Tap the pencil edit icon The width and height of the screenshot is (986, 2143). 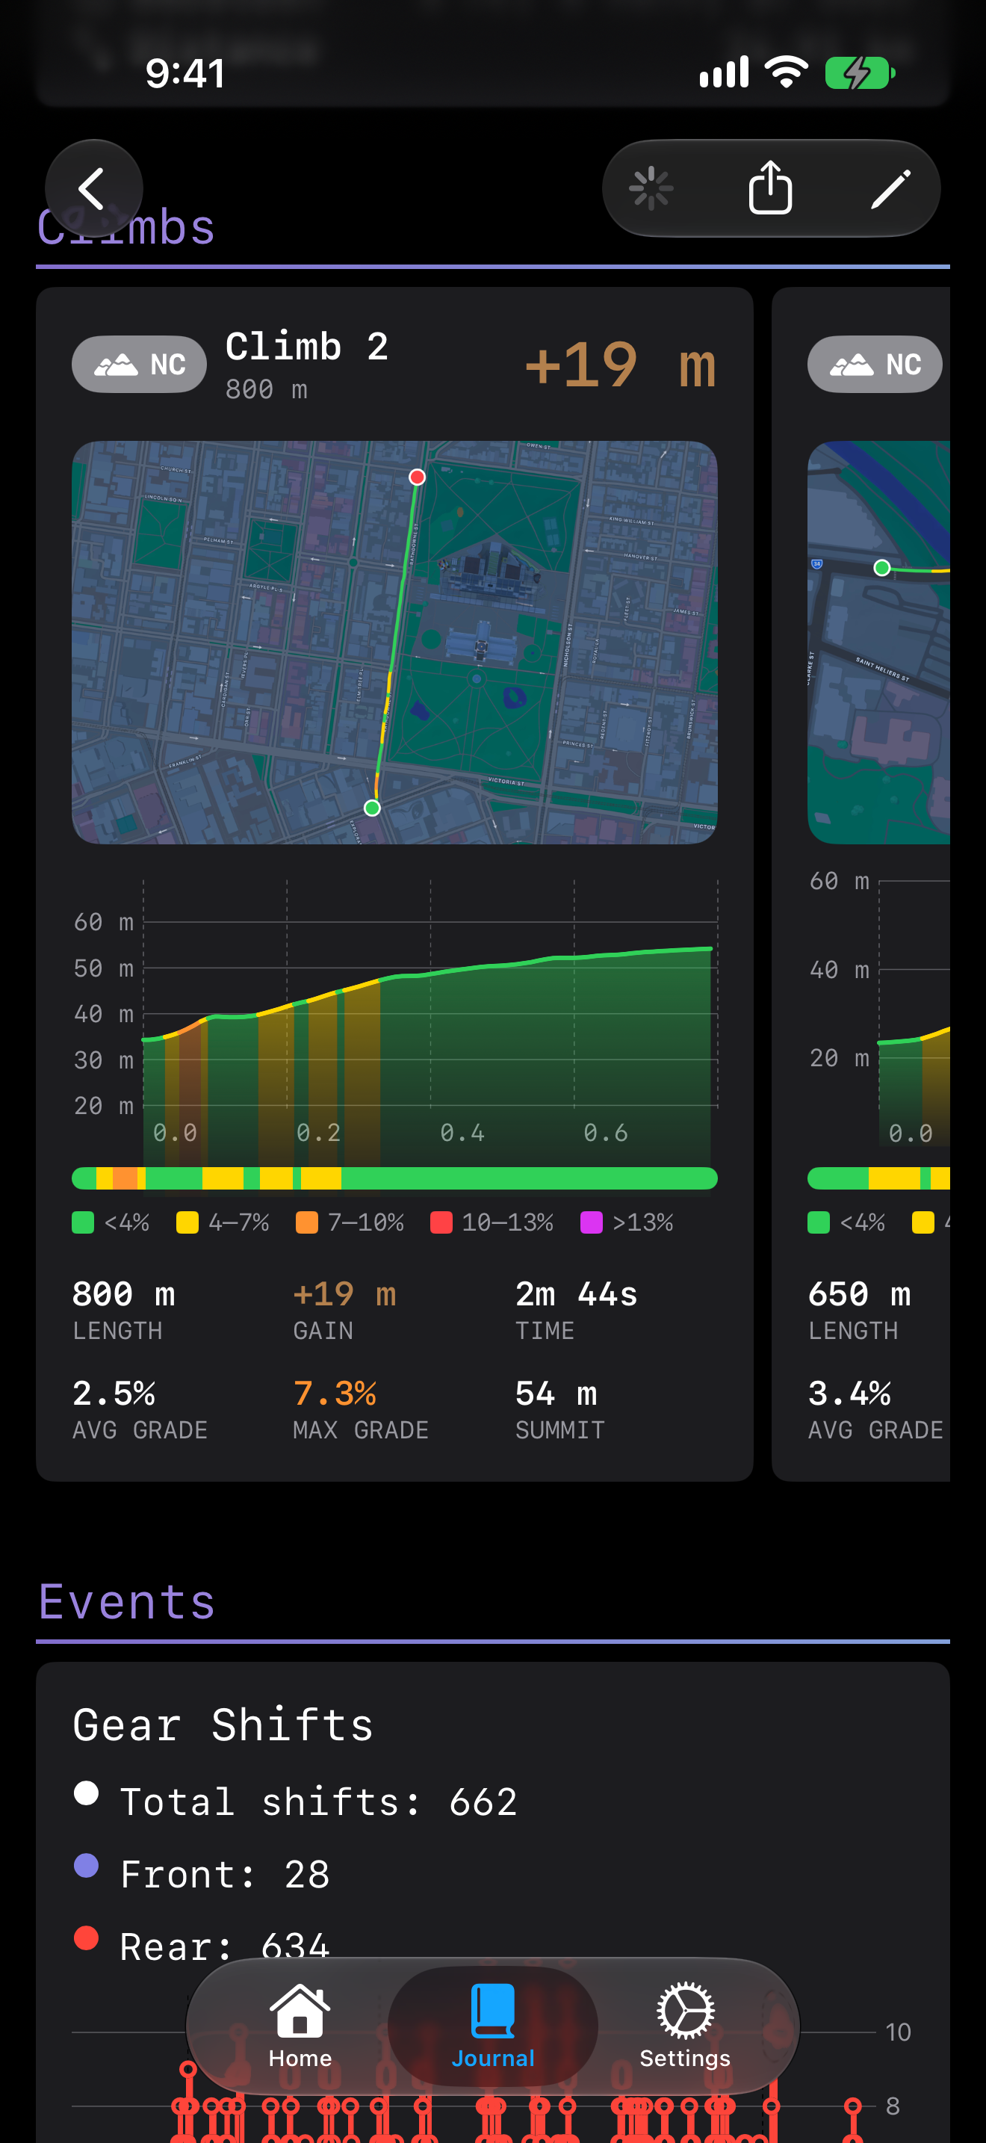[890, 189]
